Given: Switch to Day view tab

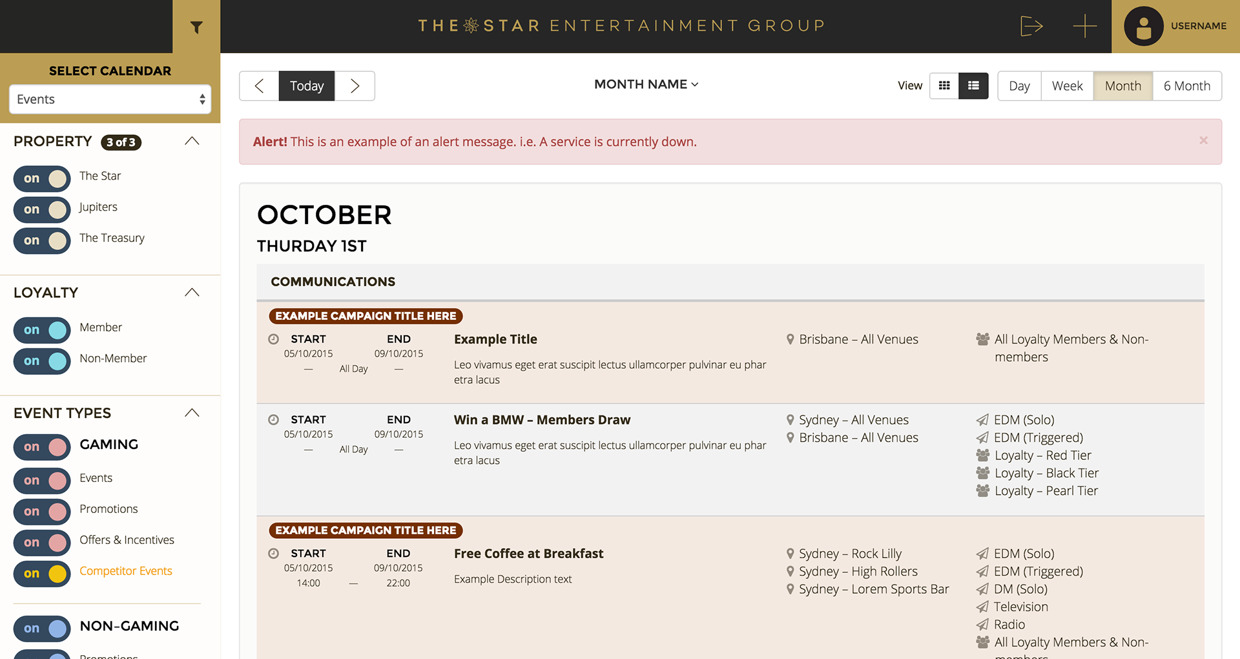Looking at the screenshot, I should [x=1019, y=86].
